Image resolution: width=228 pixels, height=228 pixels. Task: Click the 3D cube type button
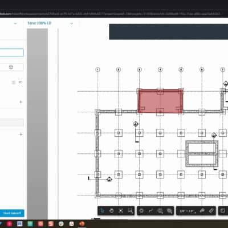point(11,67)
